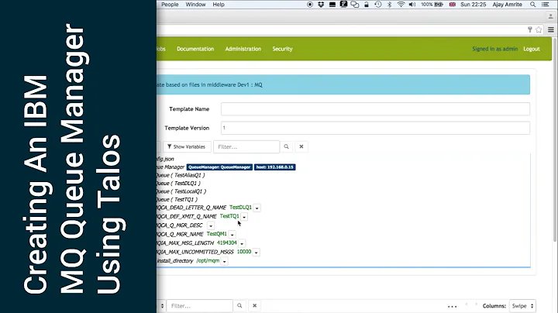Focus the Template Version input field
558x313 pixels.
click(375, 128)
